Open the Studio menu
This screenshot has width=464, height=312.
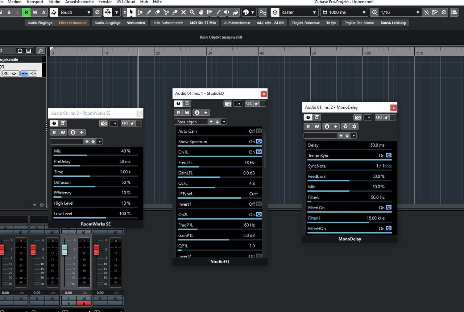point(54,2)
